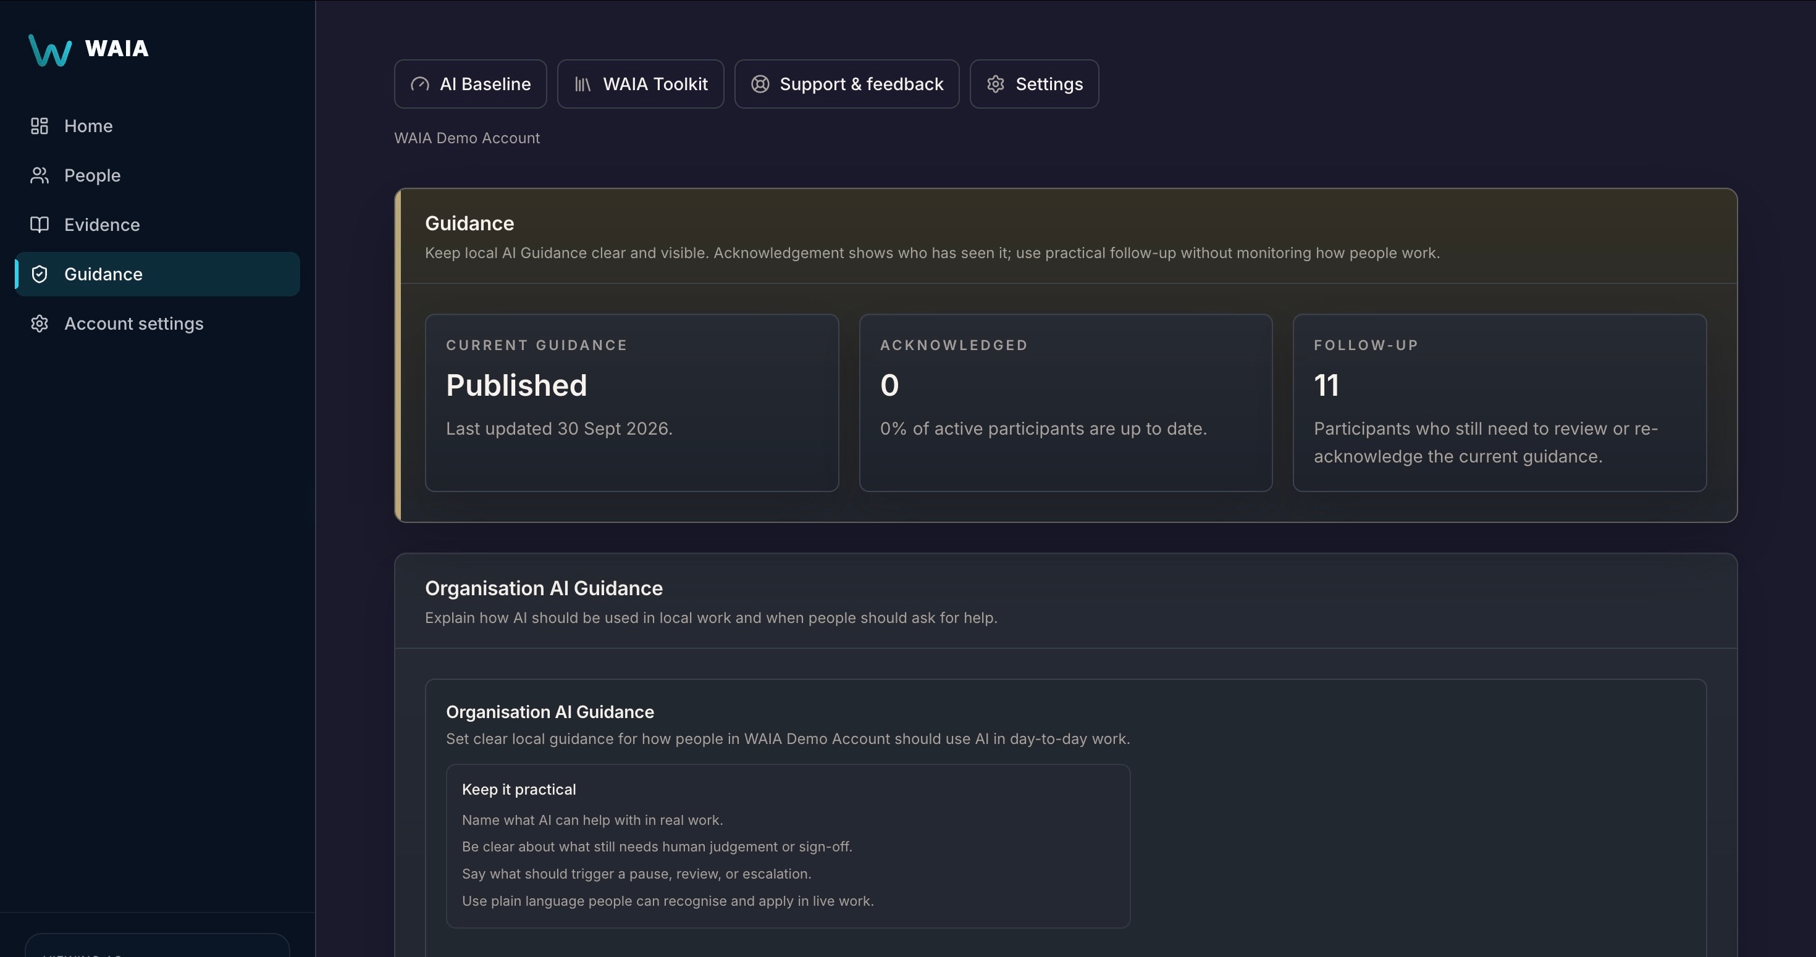This screenshot has height=957, width=1816.
Task: Click the 'ACKNOWLEDGED' card label
Action: click(954, 345)
